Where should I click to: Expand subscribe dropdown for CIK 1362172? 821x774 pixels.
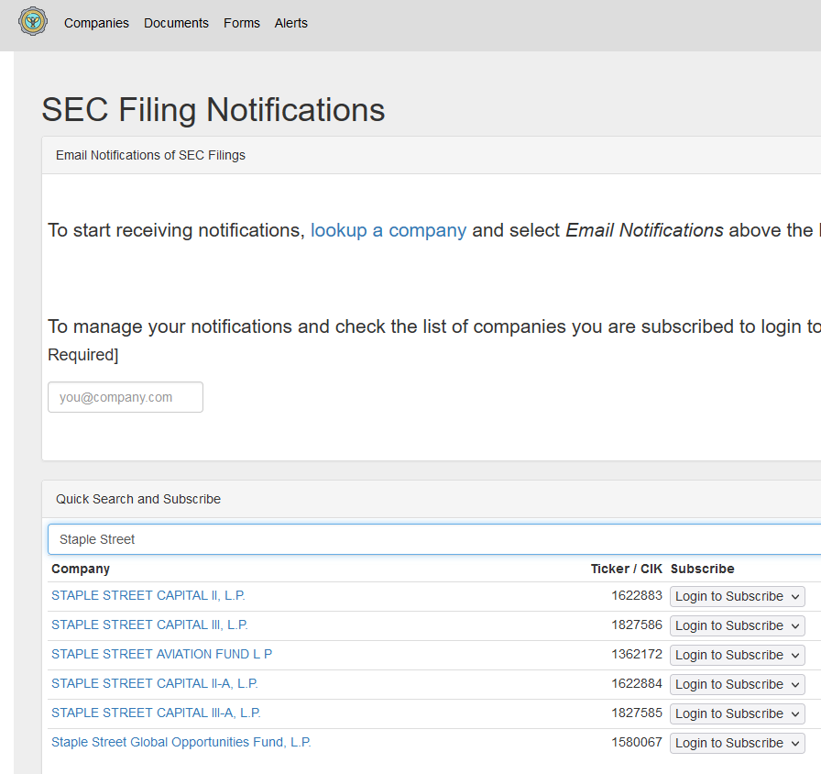pyautogui.click(x=738, y=655)
